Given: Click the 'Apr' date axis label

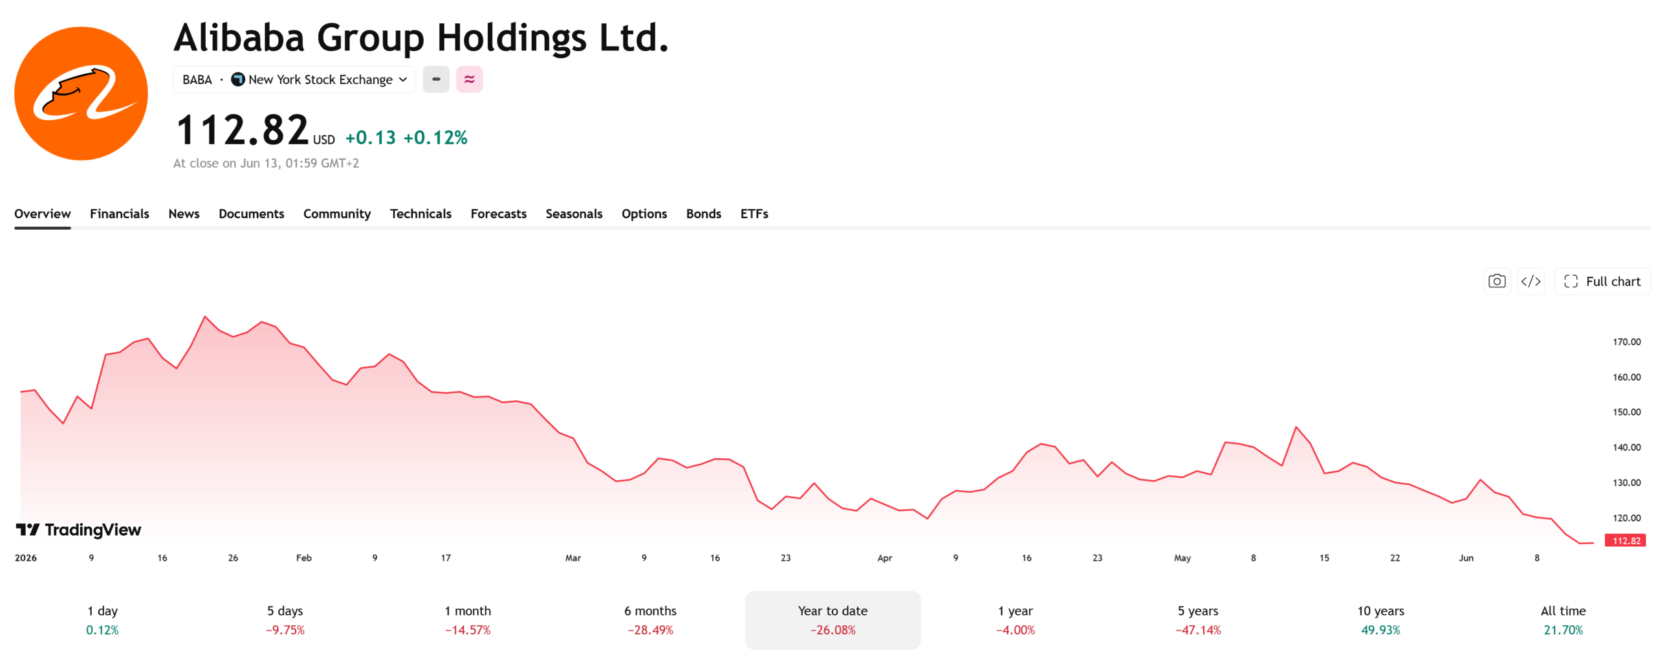Looking at the screenshot, I should (x=885, y=558).
